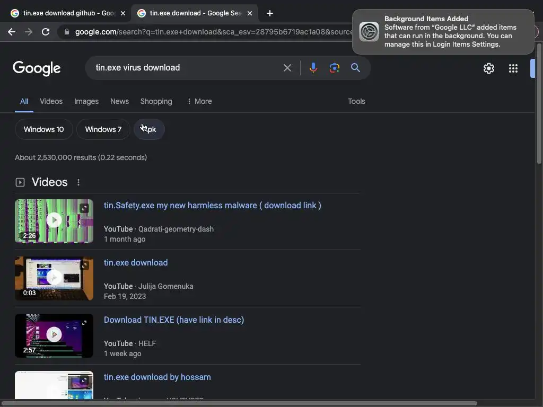Click the Background Items Added notification
Viewport: 543px width, 407px height.
[443, 32]
